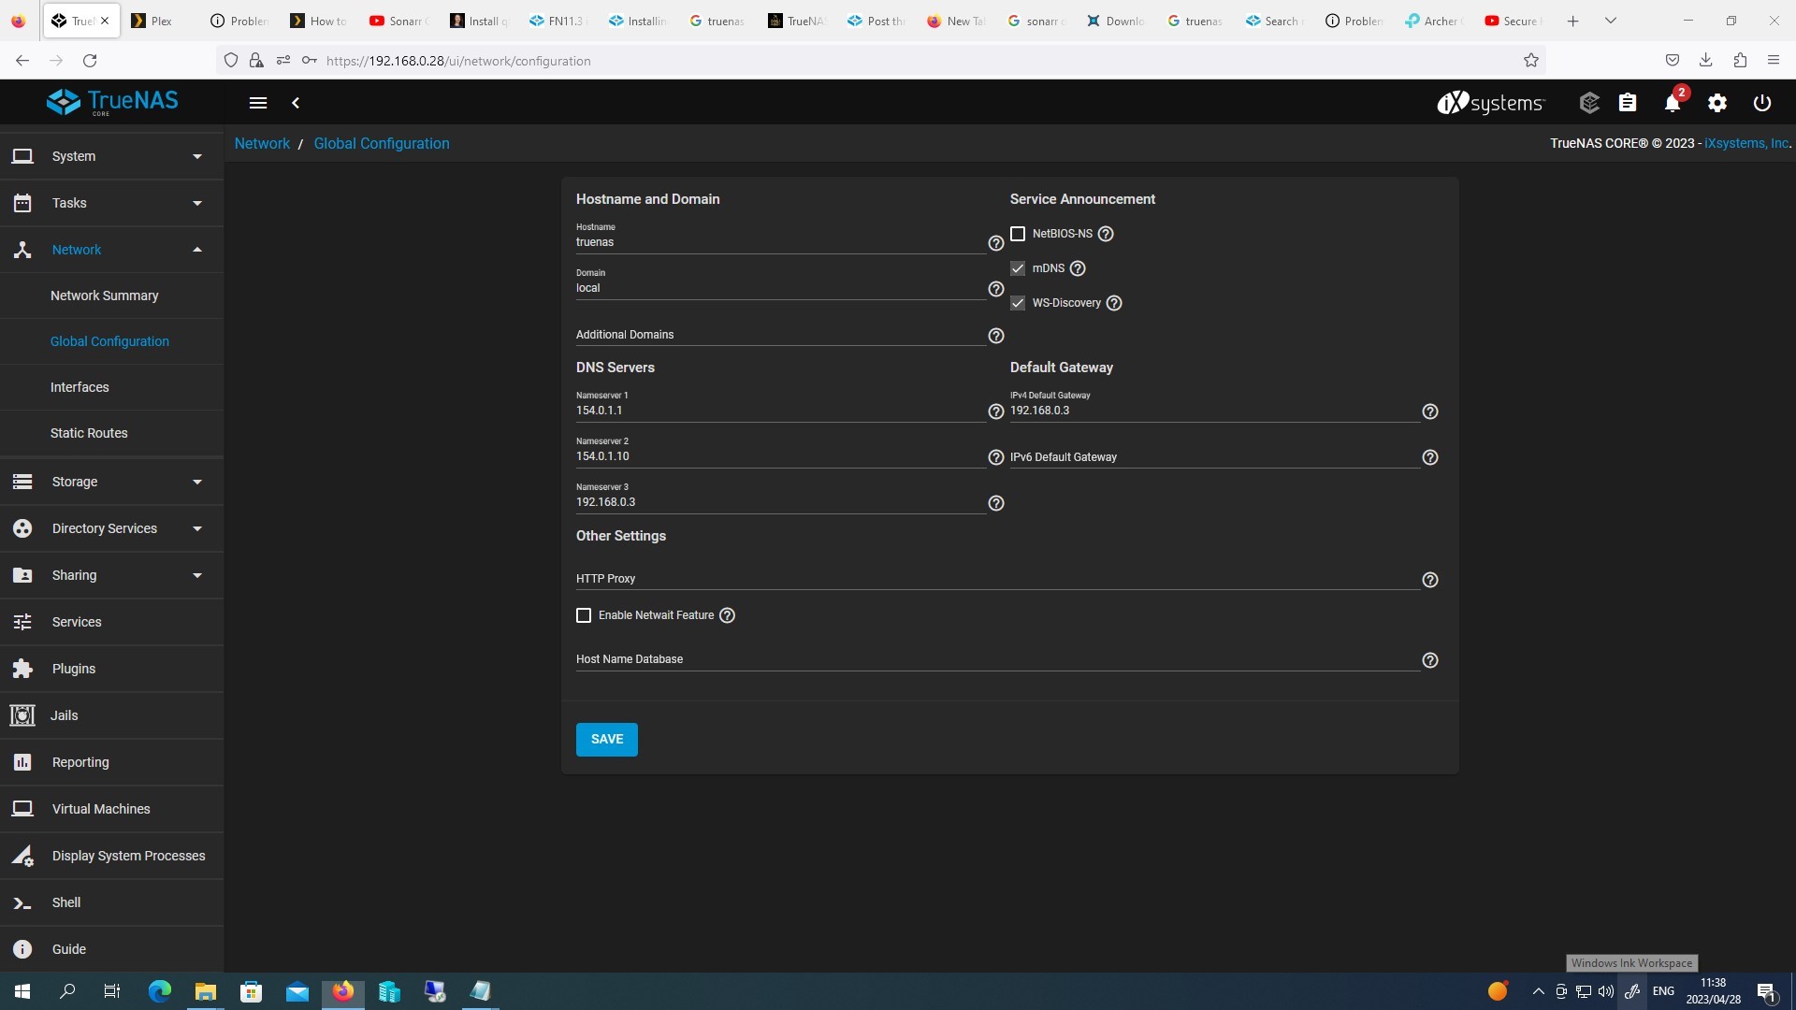Enable the NetBIOS-NS checkbox

[1018, 234]
